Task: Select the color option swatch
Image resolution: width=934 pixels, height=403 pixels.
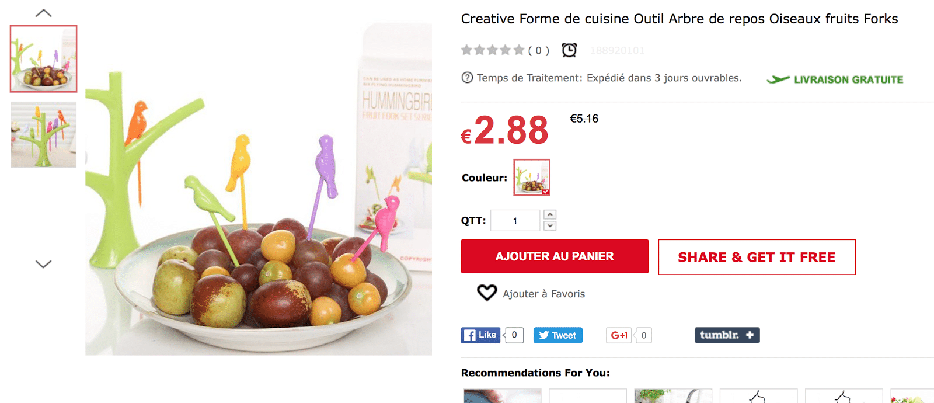Action: click(532, 178)
